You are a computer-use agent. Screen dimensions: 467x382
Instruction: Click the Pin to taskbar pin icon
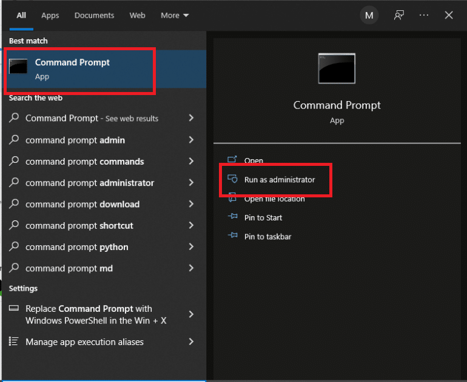[x=232, y=236]
